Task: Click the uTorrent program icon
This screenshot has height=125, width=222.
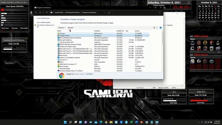Action: 58,33
